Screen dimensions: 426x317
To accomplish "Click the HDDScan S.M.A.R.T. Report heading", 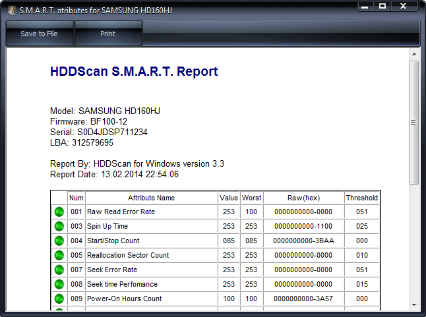I will coord(134,72).
